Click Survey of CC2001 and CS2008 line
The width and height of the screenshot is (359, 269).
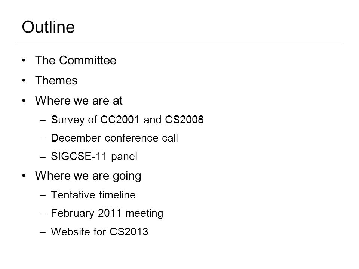[x=127, y=120]
